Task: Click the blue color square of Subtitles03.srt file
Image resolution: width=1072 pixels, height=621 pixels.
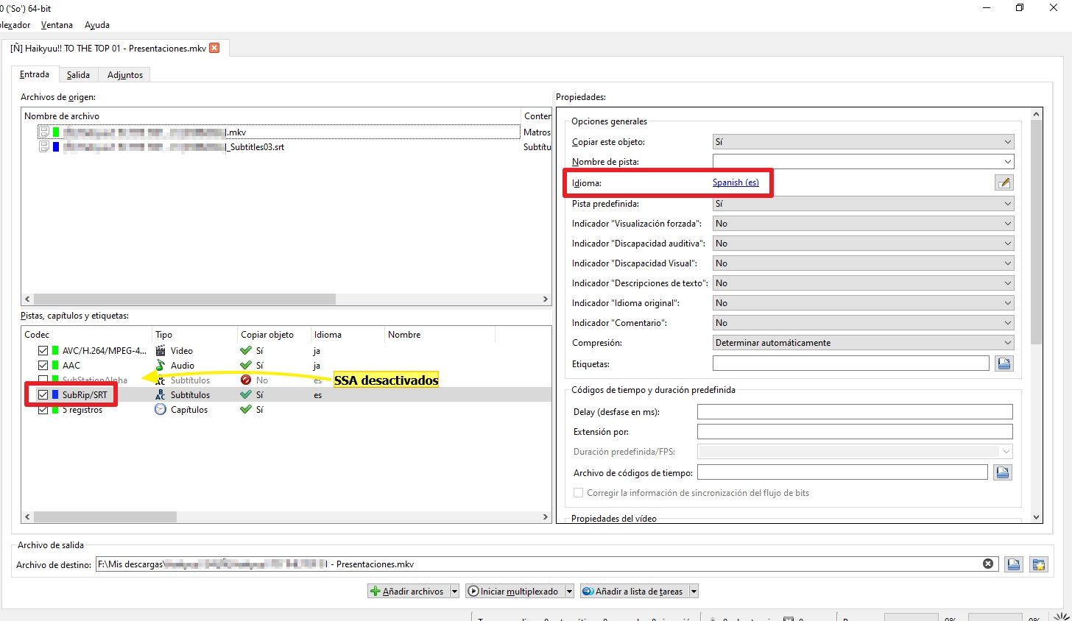Action: pos(56,146)
